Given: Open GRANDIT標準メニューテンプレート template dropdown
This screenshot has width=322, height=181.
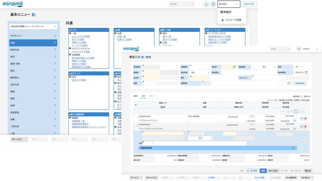Looking at the screenshot, I should 33,26.
